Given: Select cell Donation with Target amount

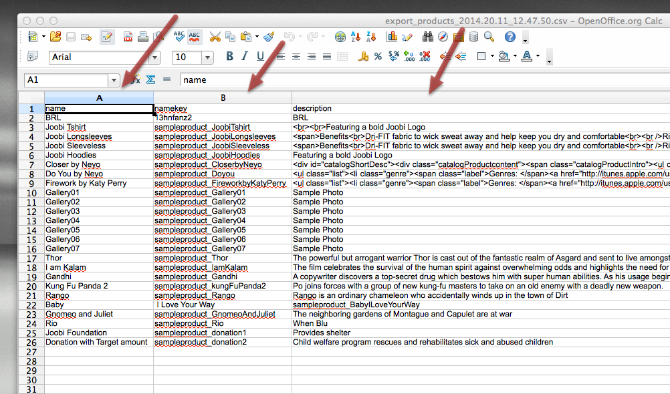Looking at the screenshot, I should pos(99,343).
